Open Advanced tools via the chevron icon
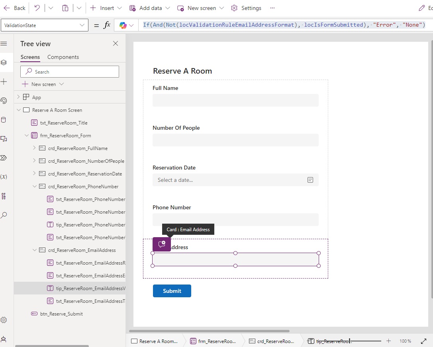Screen dimensions: 433x347 (4, 158)
